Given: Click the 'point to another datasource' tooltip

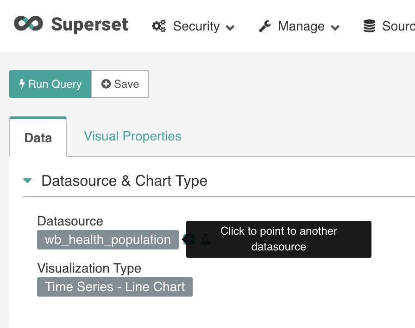Looking at the screenshot, I should pyautogui.click(x=278, y=239).
